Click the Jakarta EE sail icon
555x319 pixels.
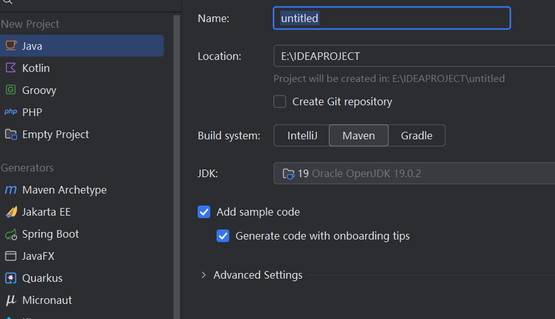pos(11,212)
